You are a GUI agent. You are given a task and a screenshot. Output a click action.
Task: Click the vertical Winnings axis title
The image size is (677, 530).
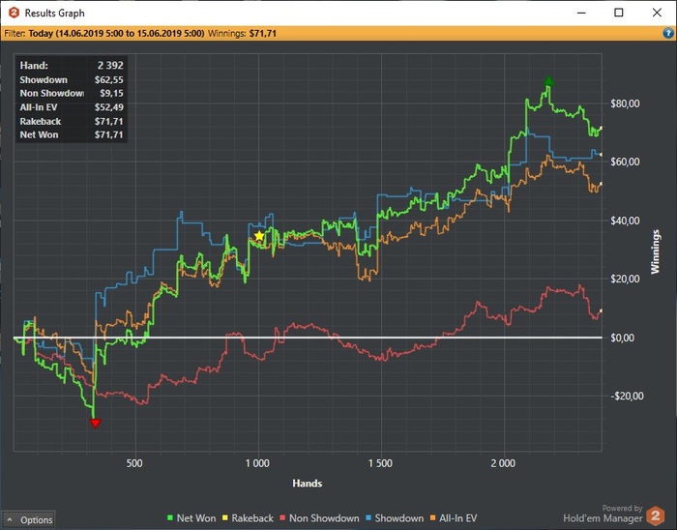656,251
